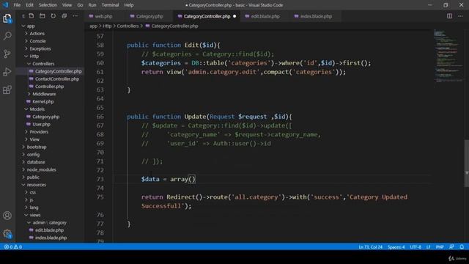Screen dimensions: 469x264
Task: Click Controllers in breadcrumb path
Action: (x=128, y=26)
